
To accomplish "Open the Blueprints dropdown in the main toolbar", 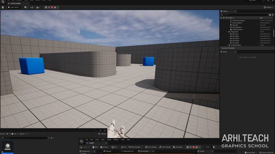I will pos(32,7).
